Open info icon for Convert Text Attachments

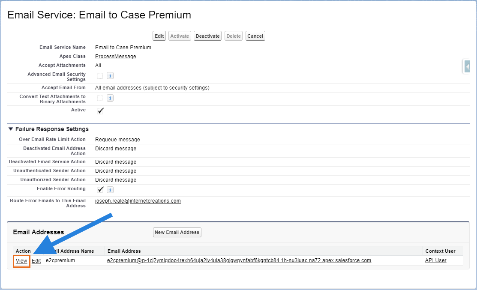point(110,98)
